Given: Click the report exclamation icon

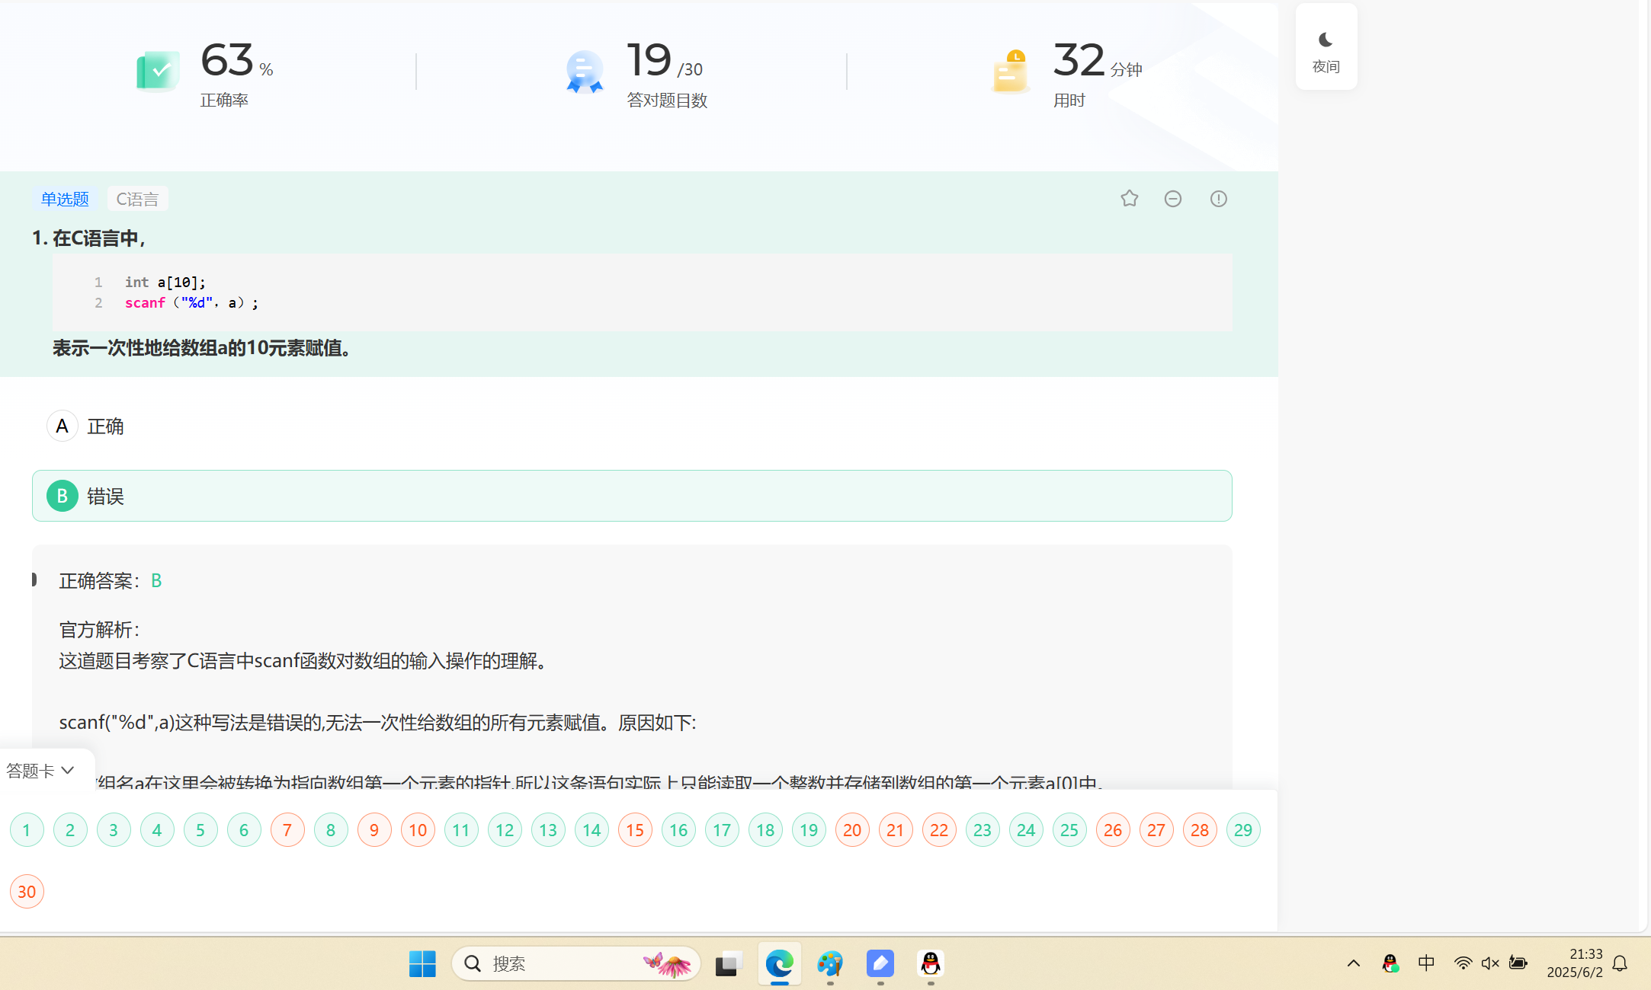Looking at the screenshot, I should click(x=1218, y=199).
